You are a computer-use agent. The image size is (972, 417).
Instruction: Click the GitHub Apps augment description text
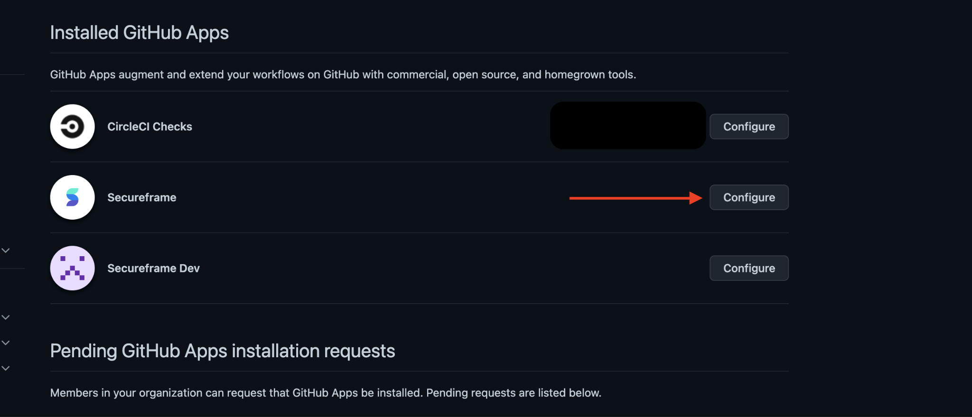click(x=343, y=74)
